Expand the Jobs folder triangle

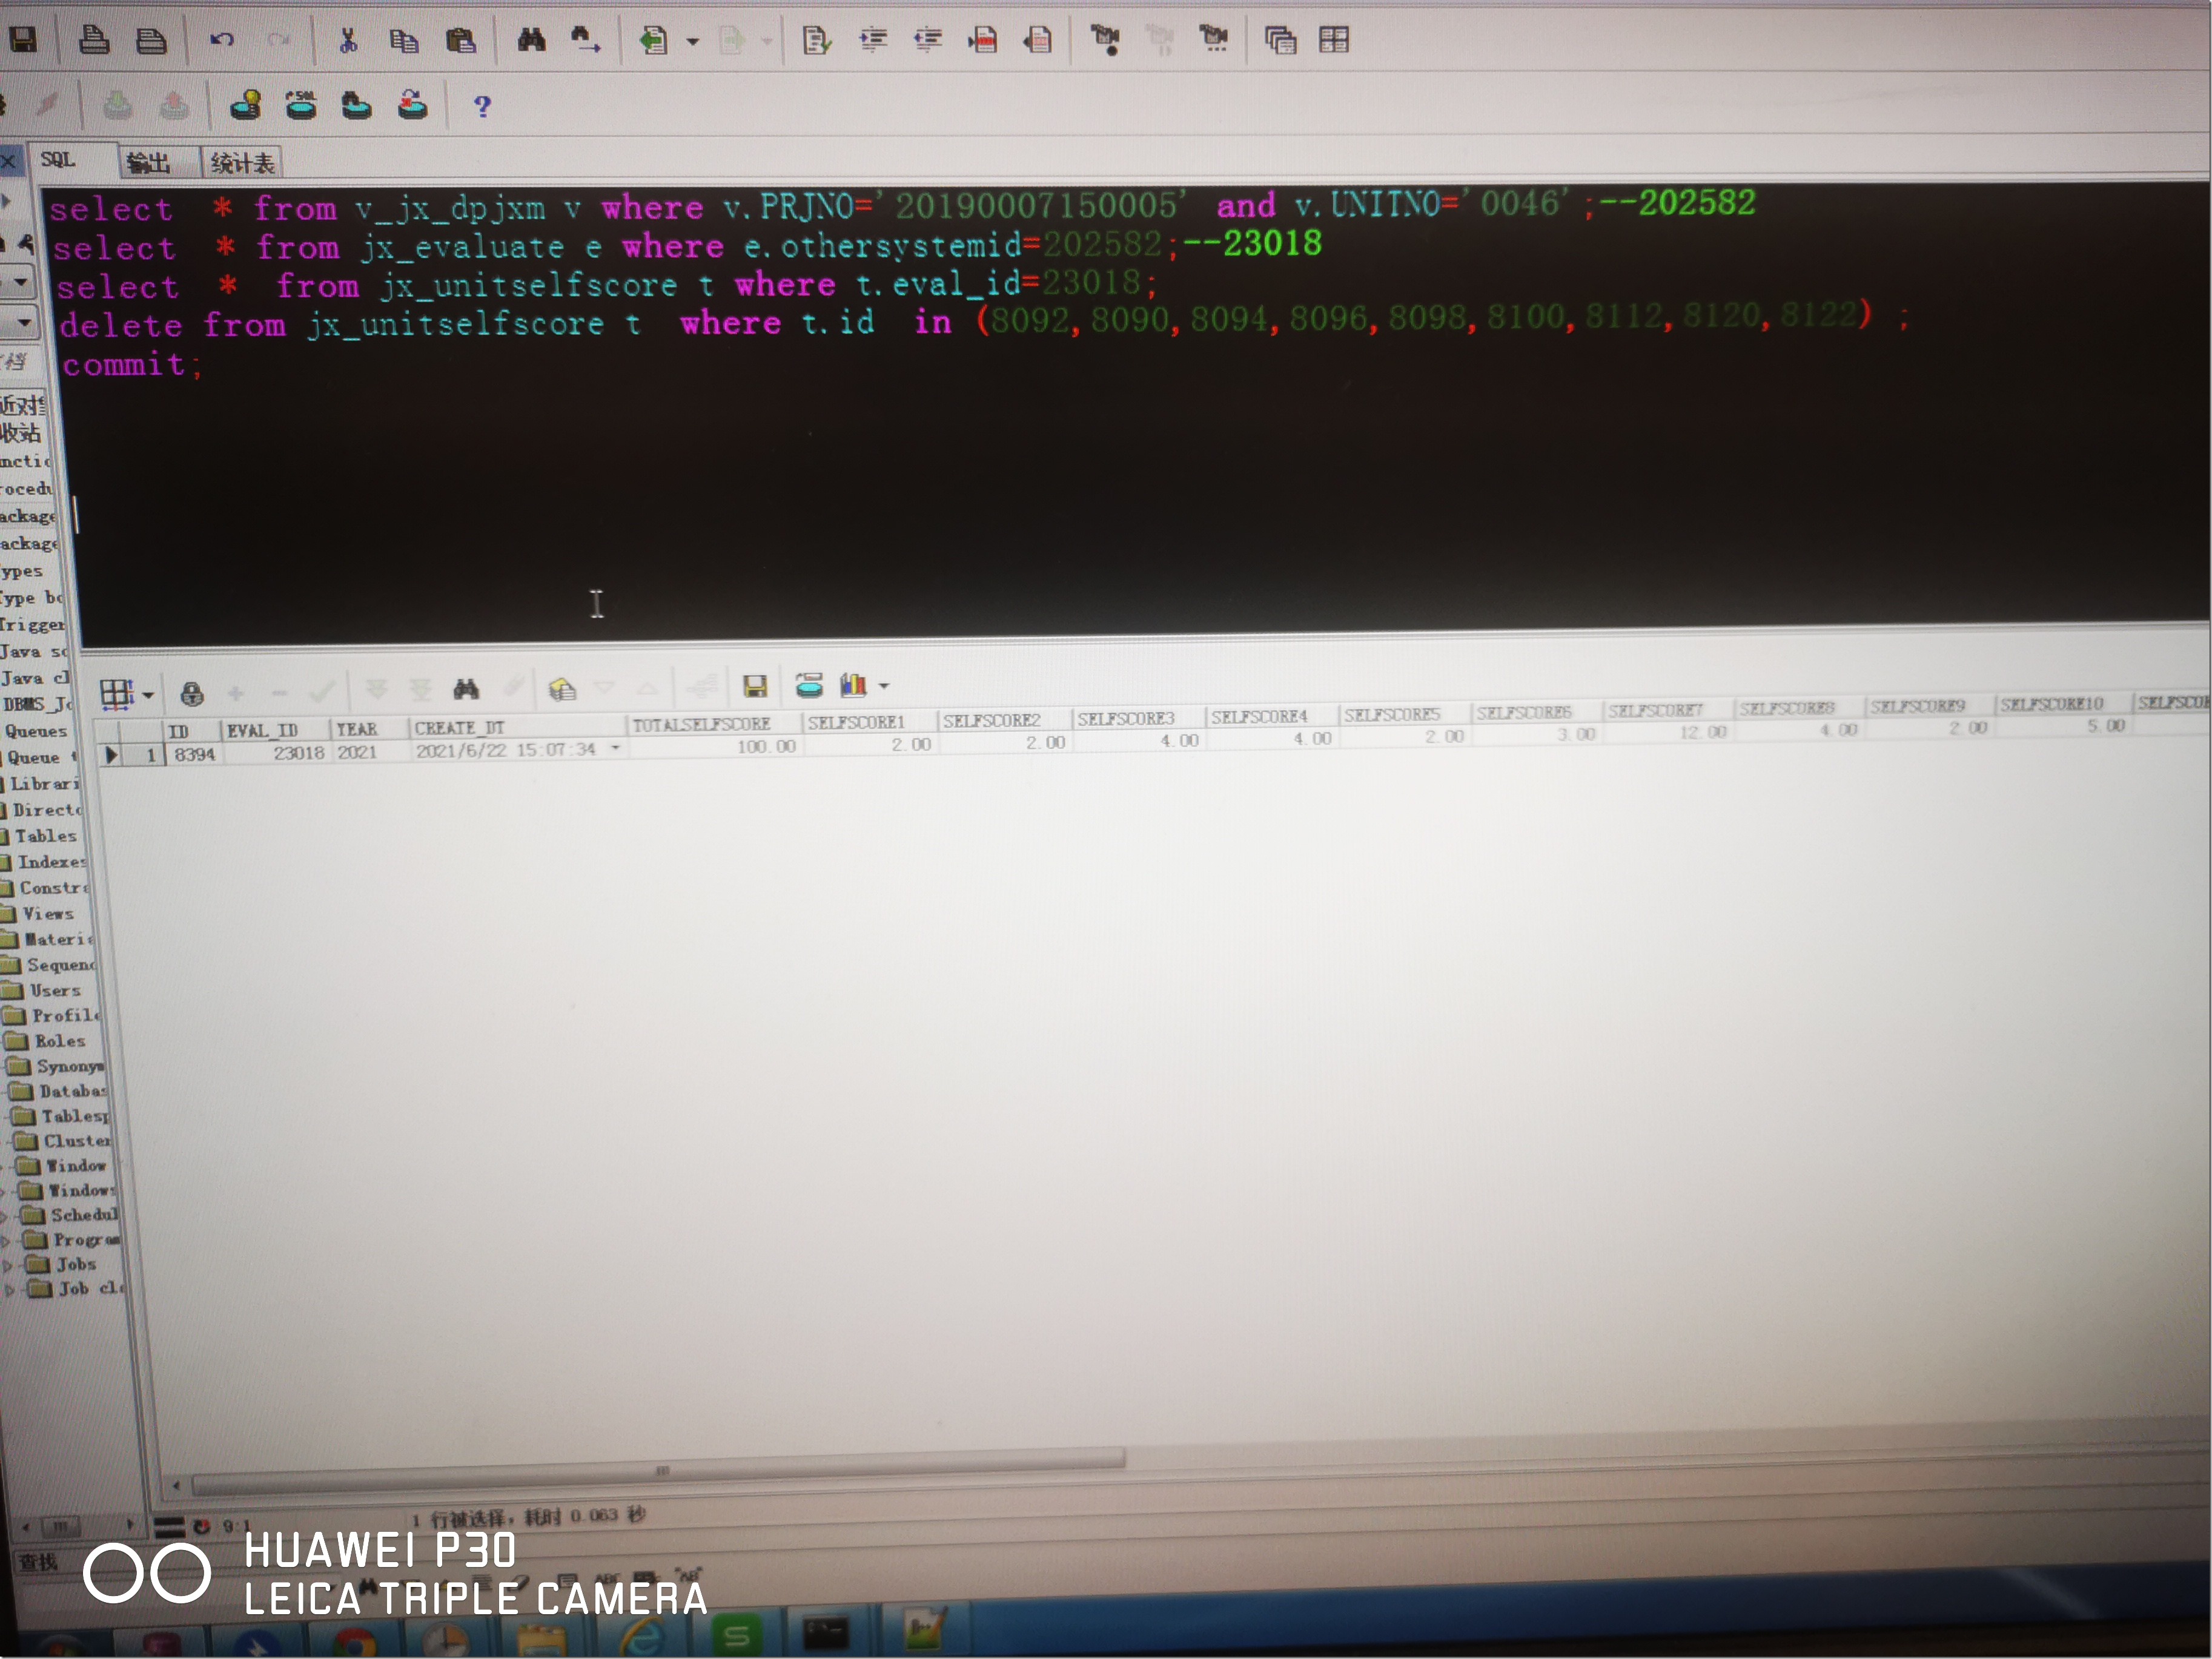click(9, 1265)
